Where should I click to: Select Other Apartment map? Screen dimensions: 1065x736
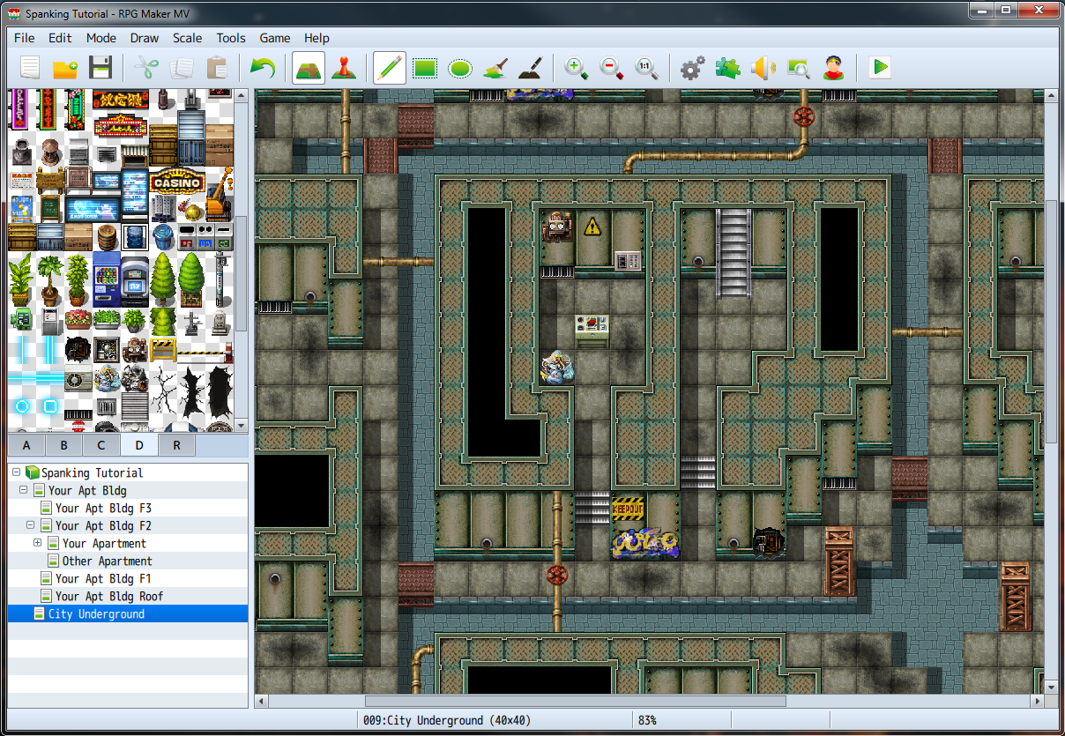tap(107, 561)
